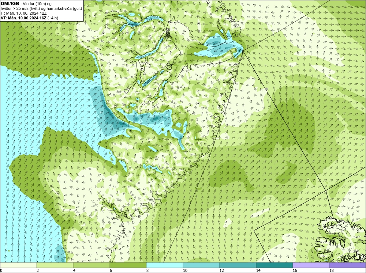Click the scale label '0'

[1, 271]
